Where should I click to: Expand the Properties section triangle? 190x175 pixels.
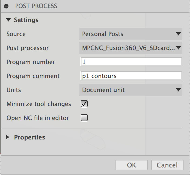point(8,137)
